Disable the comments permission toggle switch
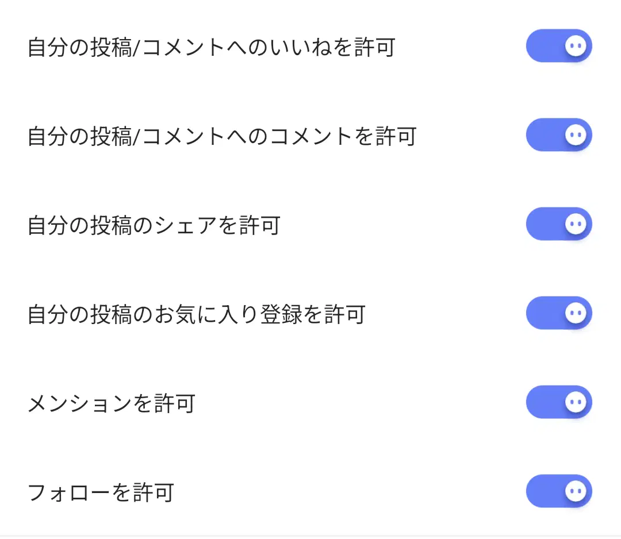Image resolution: width=621 pixels, height=539 pixels. point(559,134)
